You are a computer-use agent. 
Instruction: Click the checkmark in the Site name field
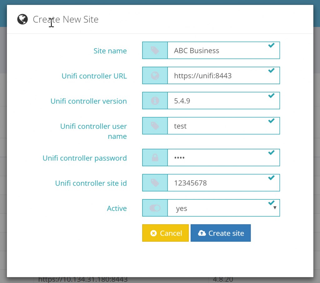click(x=271, y=45)
